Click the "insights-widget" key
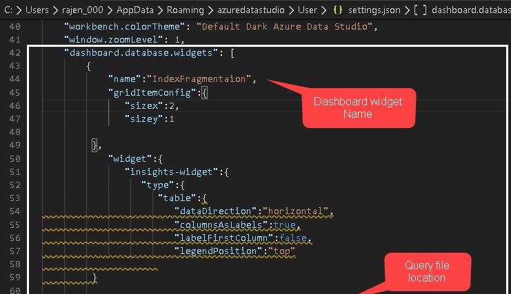Image resolution: width=511 pixels, height=294 pixels. (172, 171)
